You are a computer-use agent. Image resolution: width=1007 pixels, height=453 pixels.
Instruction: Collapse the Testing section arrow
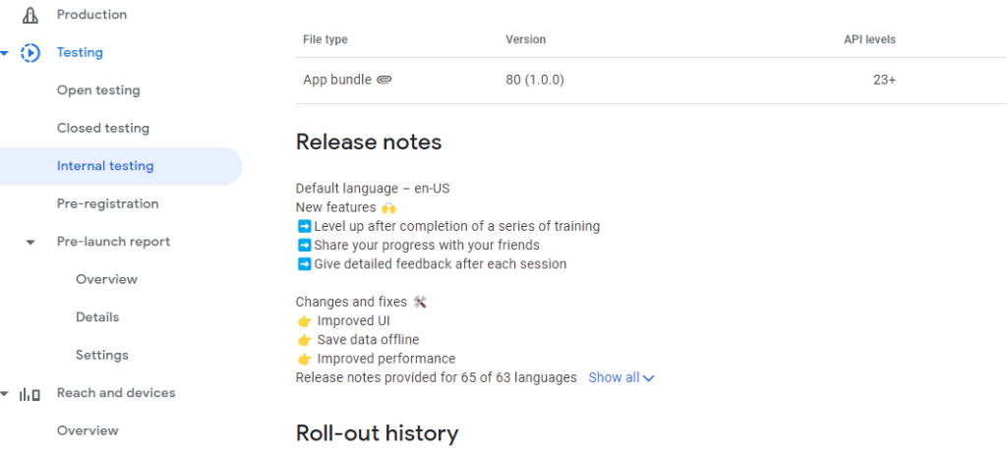click(x=5, y=53)
